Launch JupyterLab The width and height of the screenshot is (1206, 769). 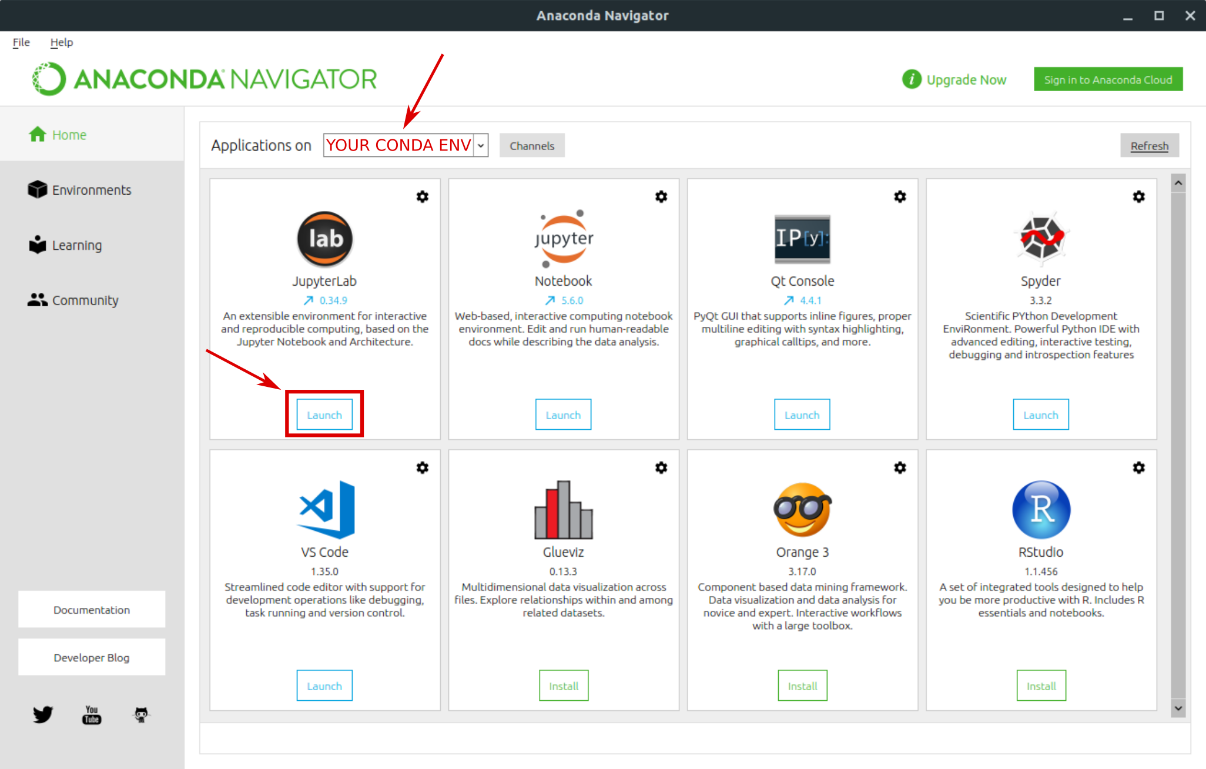pos(324,414)
